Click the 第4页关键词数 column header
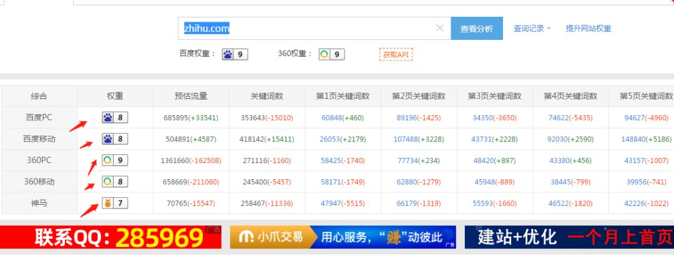674x262 pixels. tap(571, 96)
